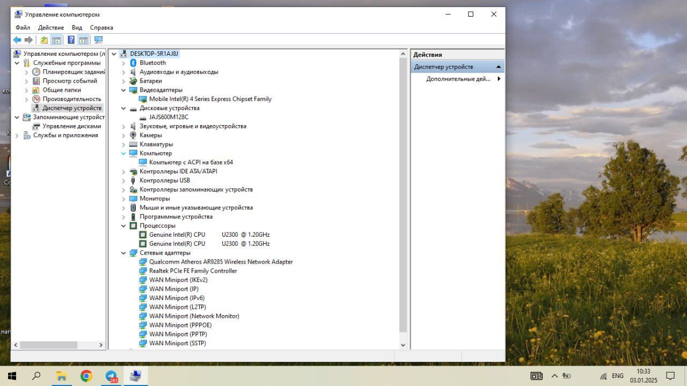Viewport: 687px width, 386px height.
Task: Click the device list scrollbar down arrow
Action: pos(403,345)
